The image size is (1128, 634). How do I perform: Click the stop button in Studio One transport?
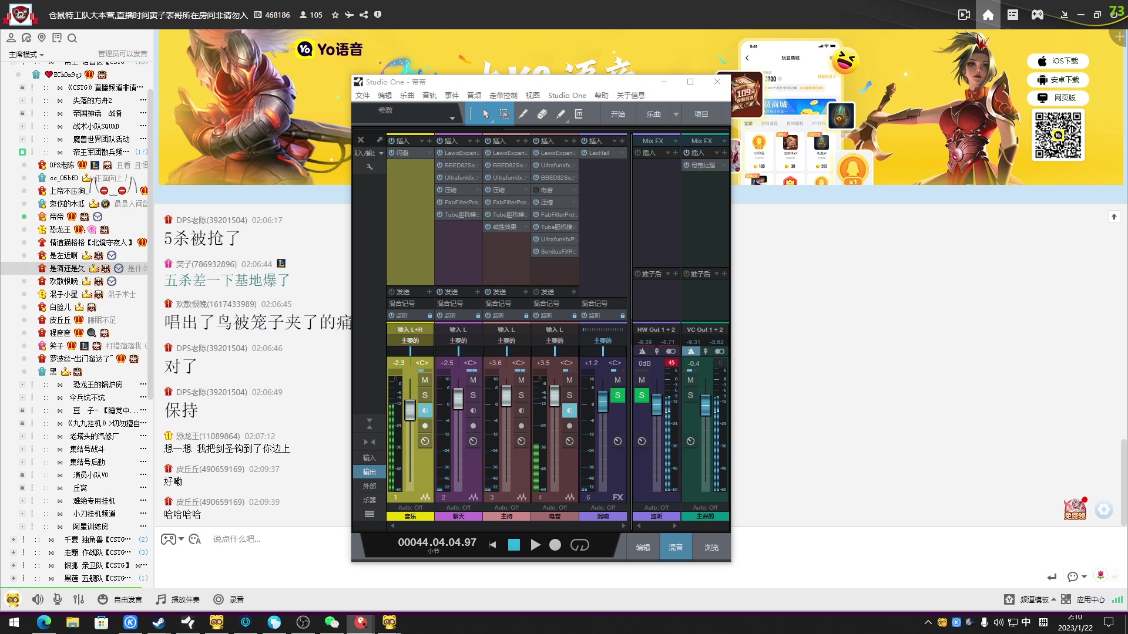(x=514, y=545)
